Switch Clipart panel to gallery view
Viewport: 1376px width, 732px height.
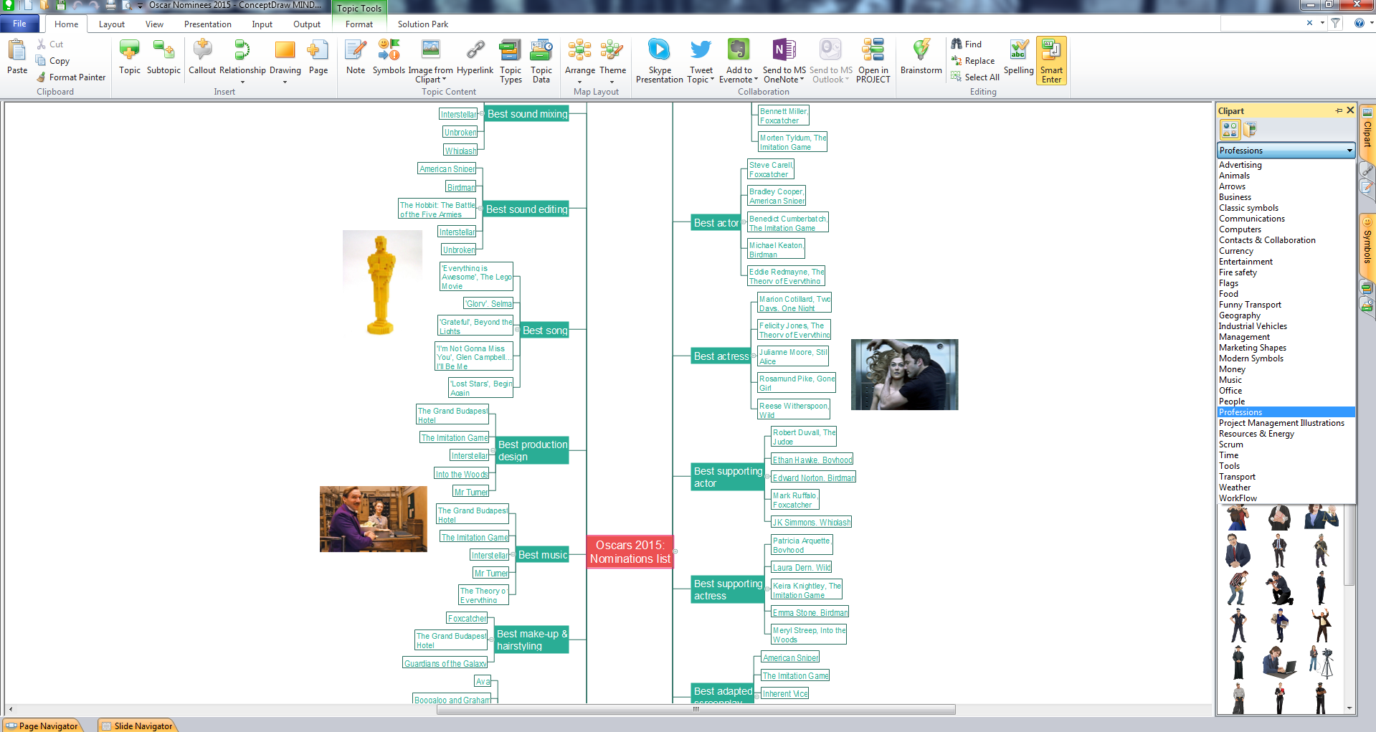[1230, 130]
